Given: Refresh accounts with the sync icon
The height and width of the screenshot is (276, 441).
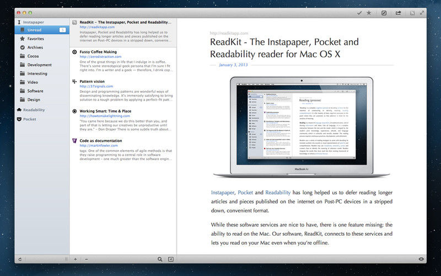Looking at the screenshot, I should click(20, 259).
